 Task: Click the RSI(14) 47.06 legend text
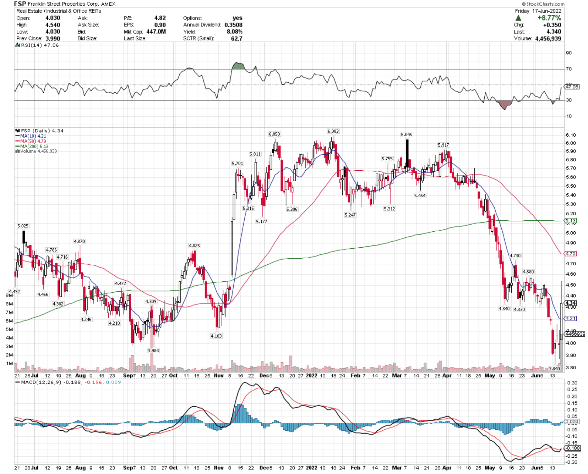click(x=40, y=45)
